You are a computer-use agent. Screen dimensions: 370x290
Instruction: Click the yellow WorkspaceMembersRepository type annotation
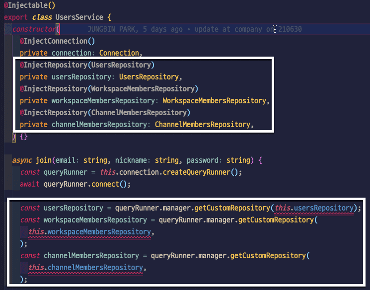[214, 101]
